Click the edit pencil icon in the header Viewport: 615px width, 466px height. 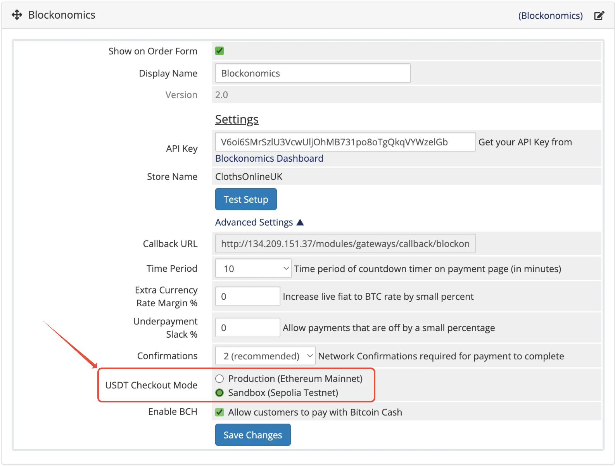pyautogui.click(x=599, y=16)
